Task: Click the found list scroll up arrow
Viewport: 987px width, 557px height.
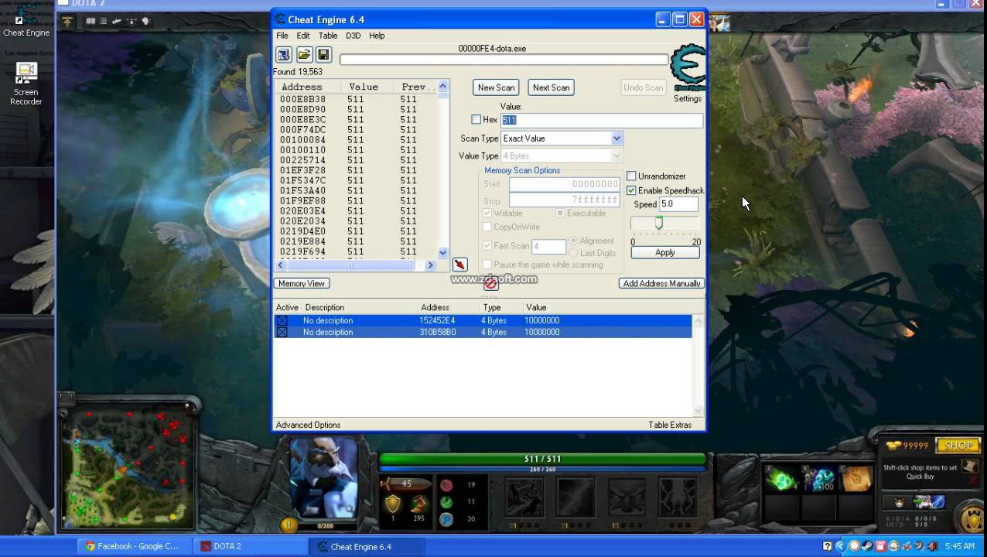Action: pyautogui.click(x=442, y=86)
